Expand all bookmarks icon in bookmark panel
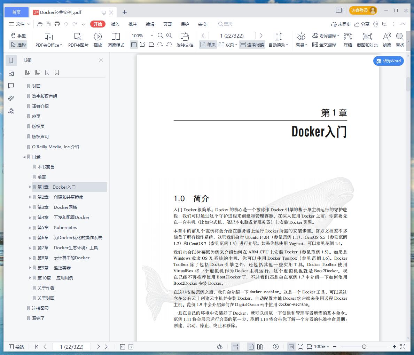This screenshot has width=414, height=355. [28, 72]
